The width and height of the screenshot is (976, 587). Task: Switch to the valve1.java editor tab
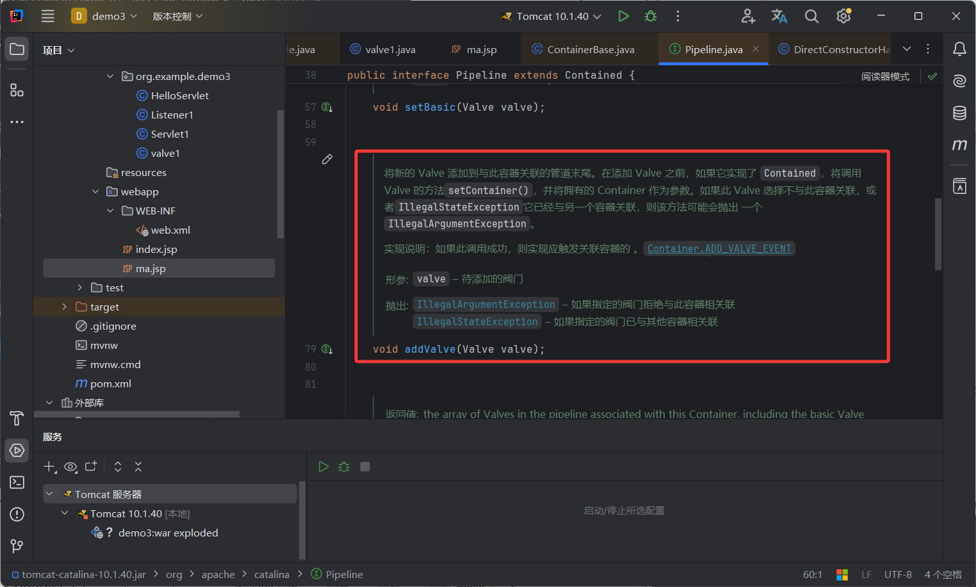point(389,50)
